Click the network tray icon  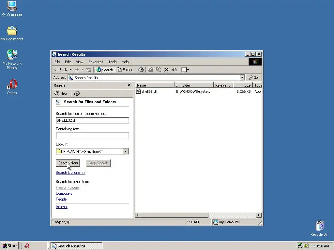[300, 246]
